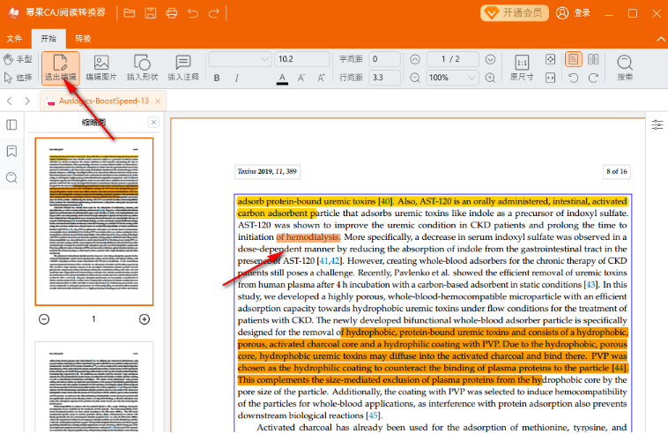Click the 退出编辑 exit edit button
Screen dimensions: 668x434
(x=61, y=68)
